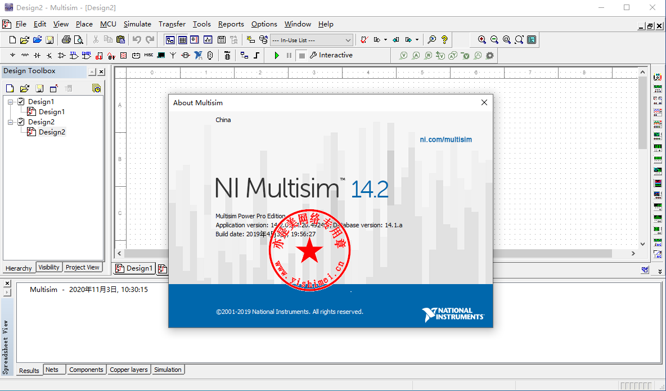The width and height of the screenshot is (666, 391).
Task: Open the ni.com/multisim link
Action: (x=445, y=140)
